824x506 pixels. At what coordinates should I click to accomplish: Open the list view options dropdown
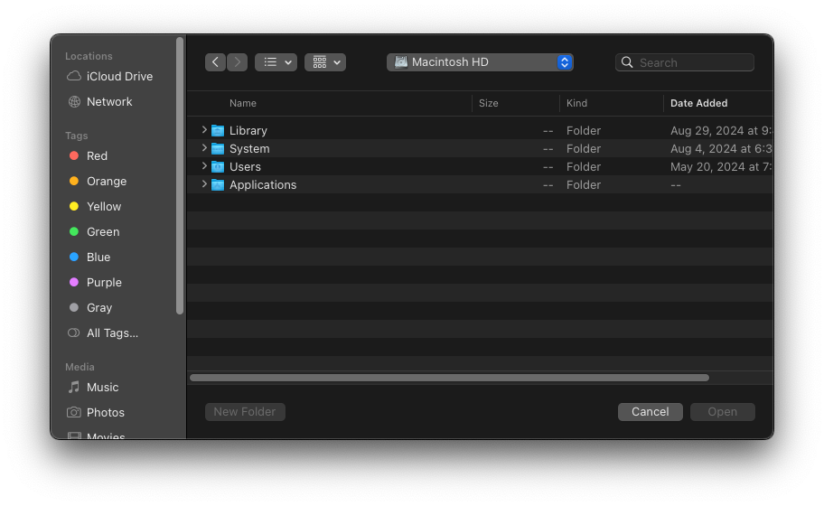[x=276, y=62]
